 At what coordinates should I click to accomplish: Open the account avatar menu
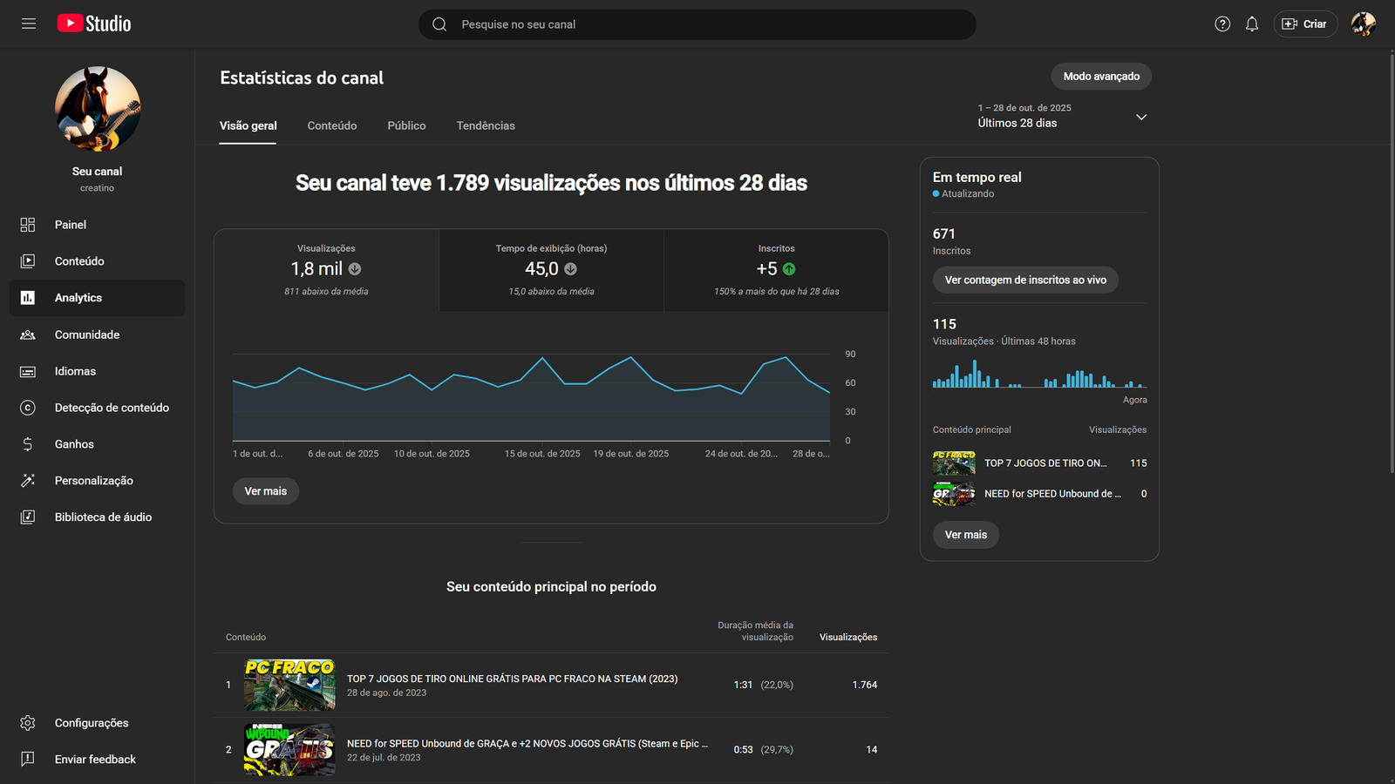1363,24
